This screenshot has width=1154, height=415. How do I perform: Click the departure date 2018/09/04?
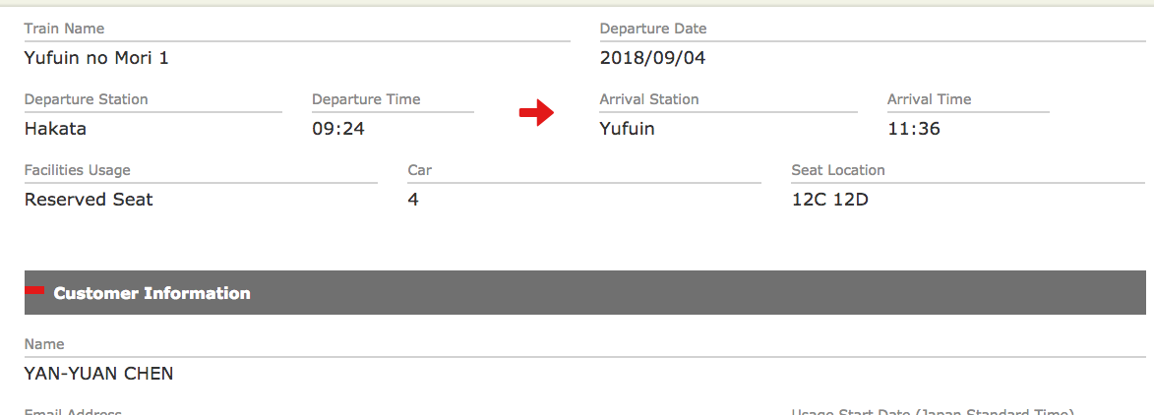652,58
